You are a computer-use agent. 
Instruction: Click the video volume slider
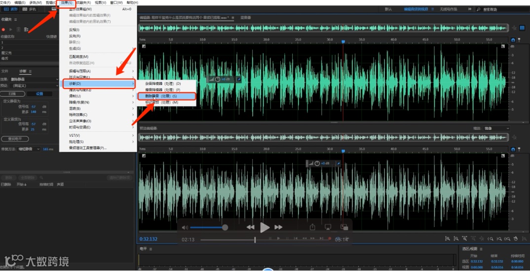(209, 228)
